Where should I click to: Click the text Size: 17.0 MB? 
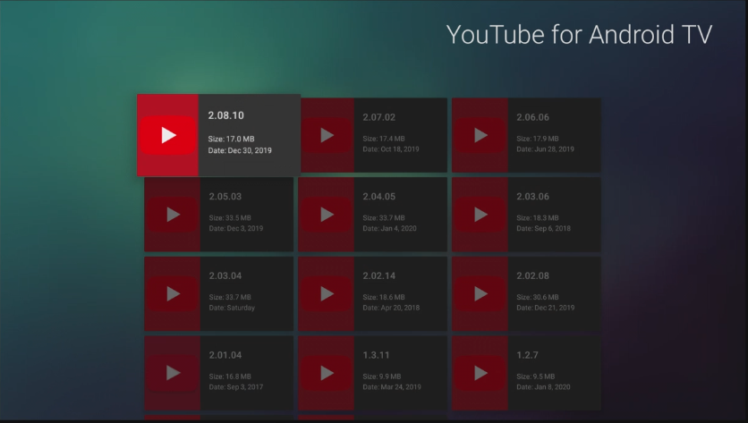click(232, 139)
